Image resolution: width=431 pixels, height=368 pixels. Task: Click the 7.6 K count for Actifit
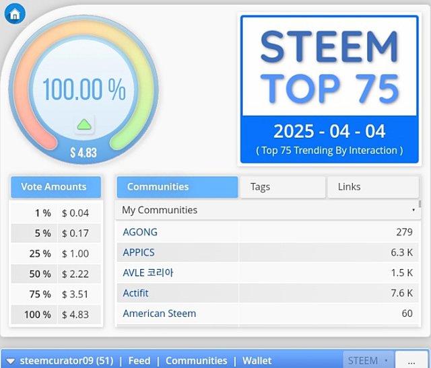tap(401, 293)
